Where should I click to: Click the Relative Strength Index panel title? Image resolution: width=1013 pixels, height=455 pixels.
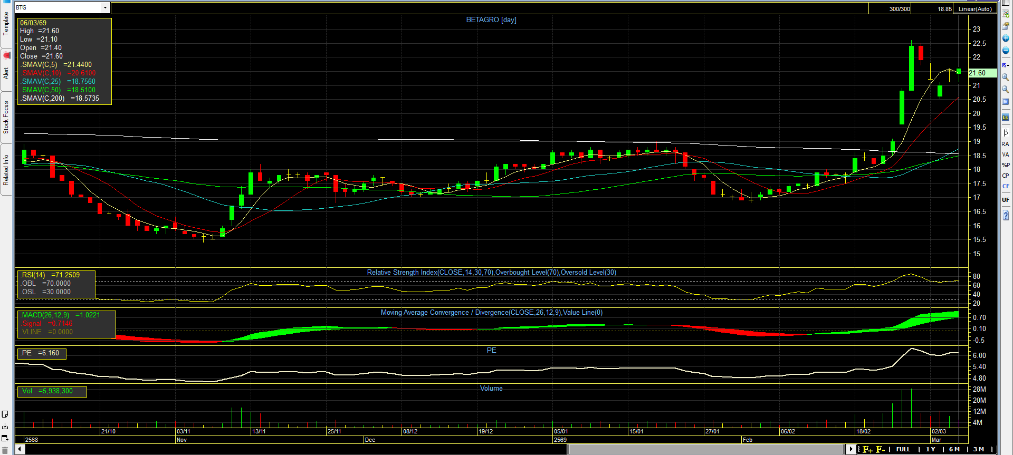pos(491,273)
